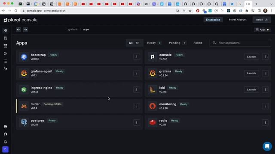Click the mimir Pending (35/45) status
275x154 pixels.
[x=52, y=104]
